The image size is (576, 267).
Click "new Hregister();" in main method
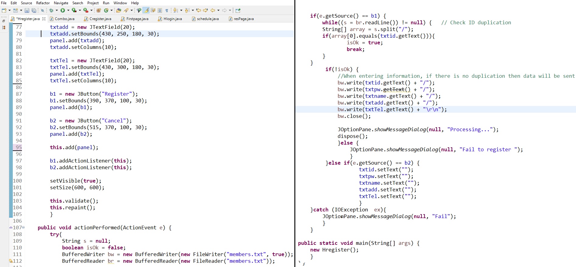click(335, 250)
